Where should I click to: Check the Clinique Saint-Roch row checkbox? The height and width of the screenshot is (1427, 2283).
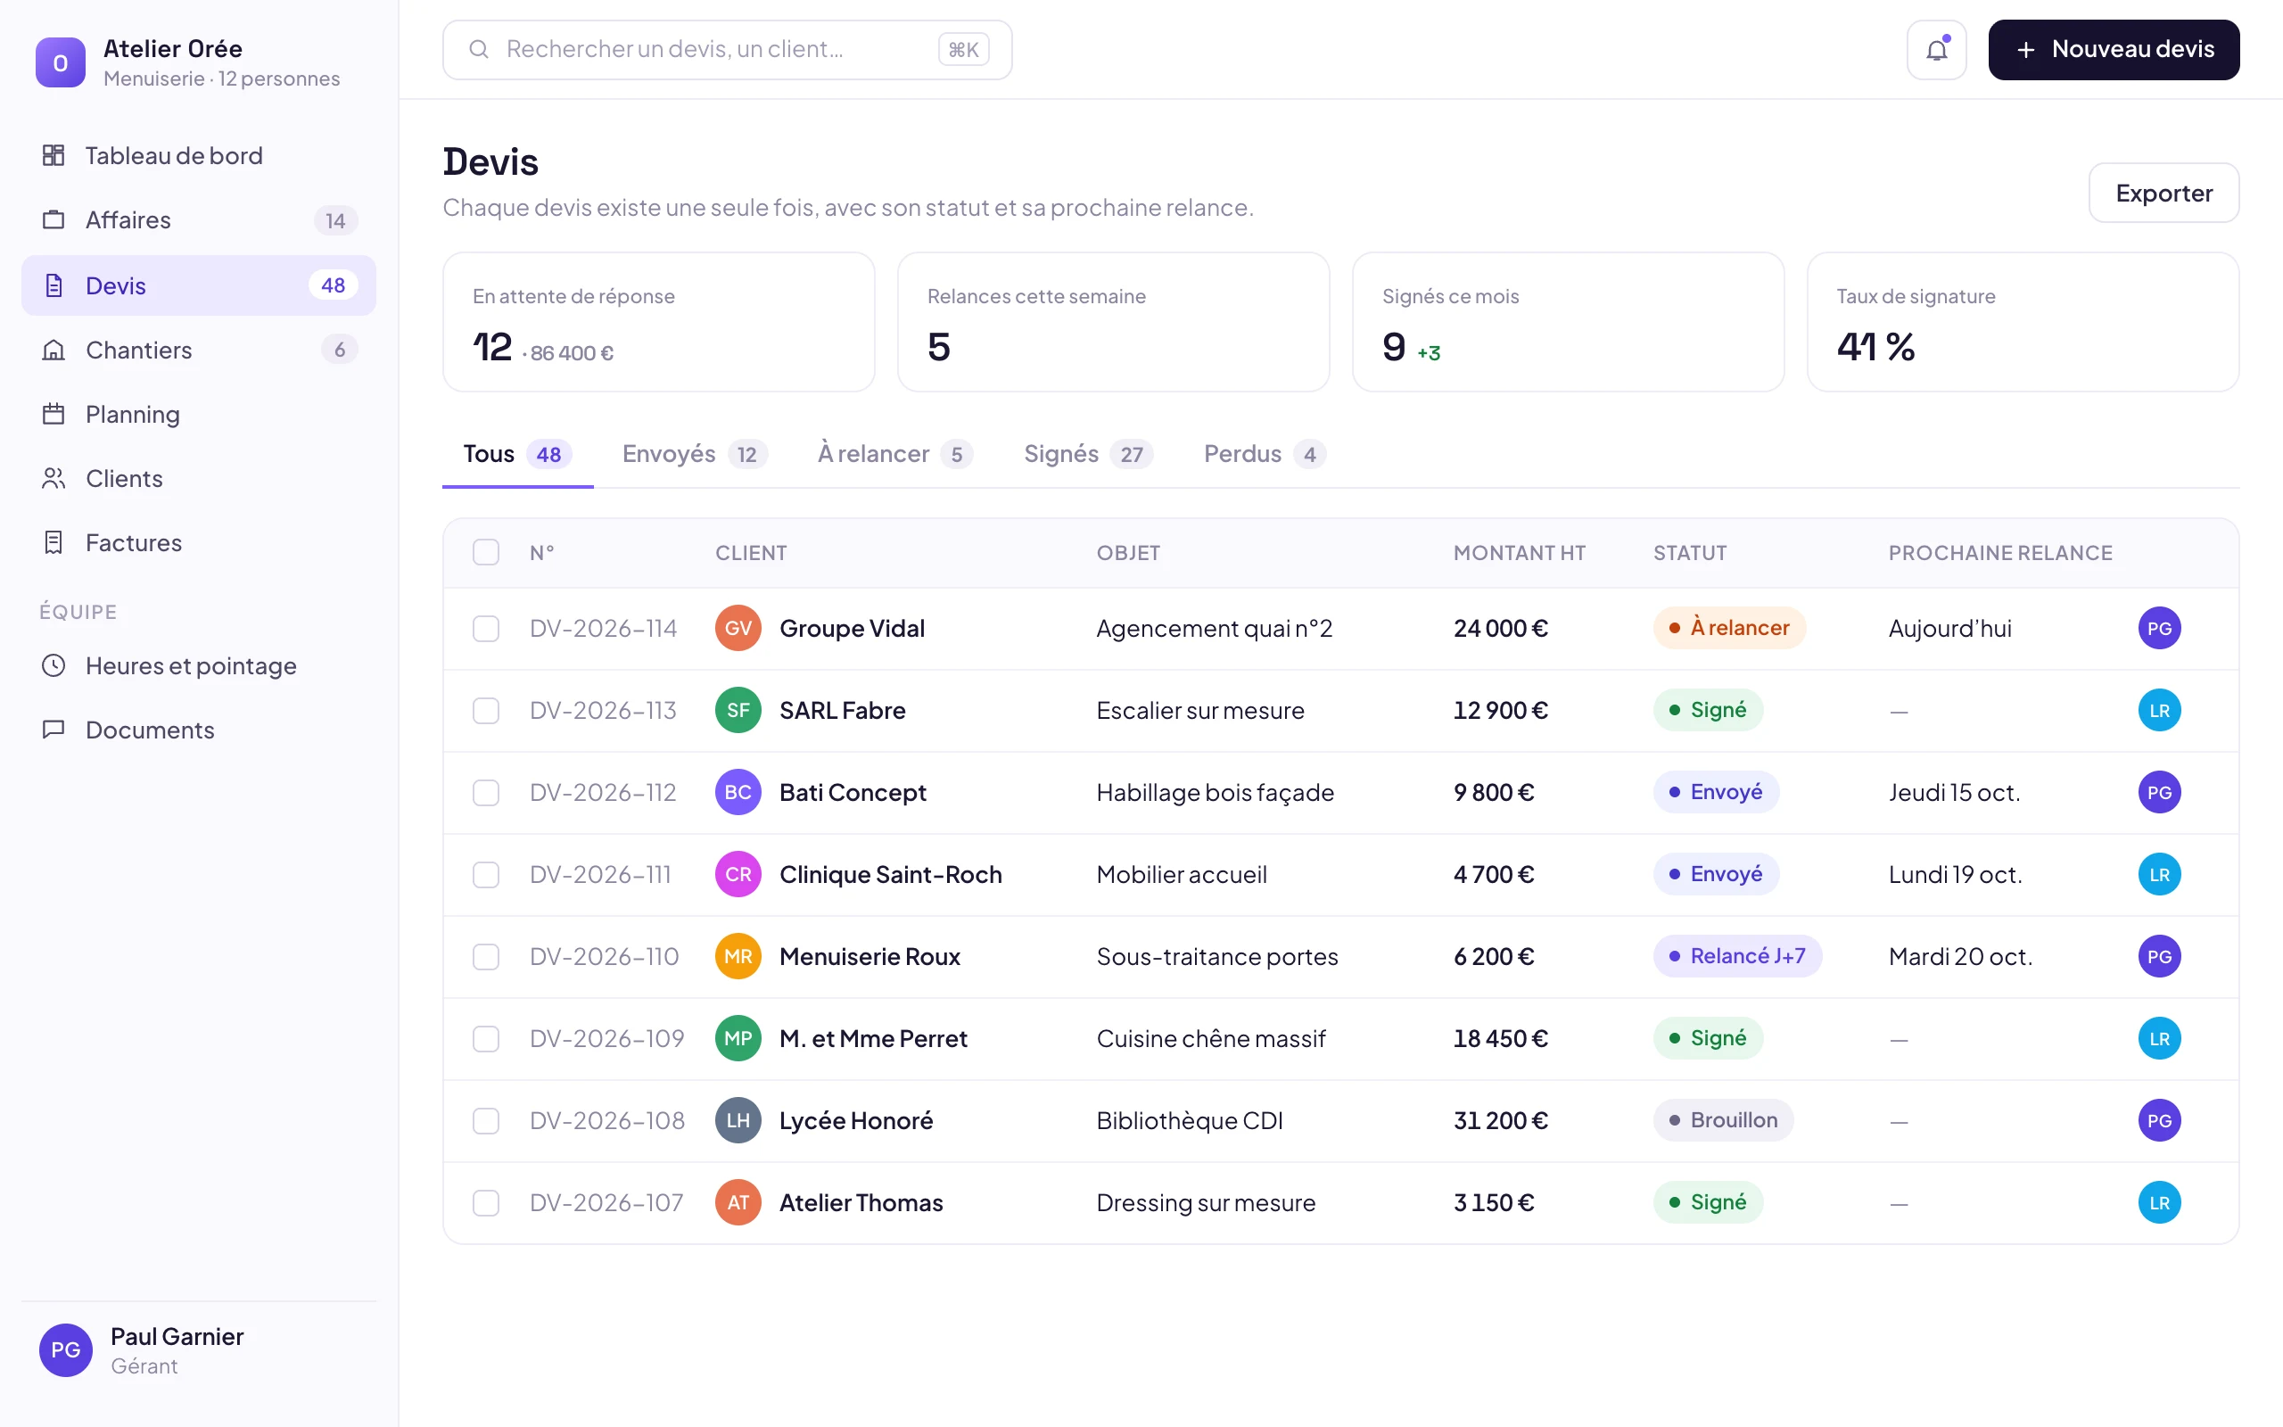point(486,875)
